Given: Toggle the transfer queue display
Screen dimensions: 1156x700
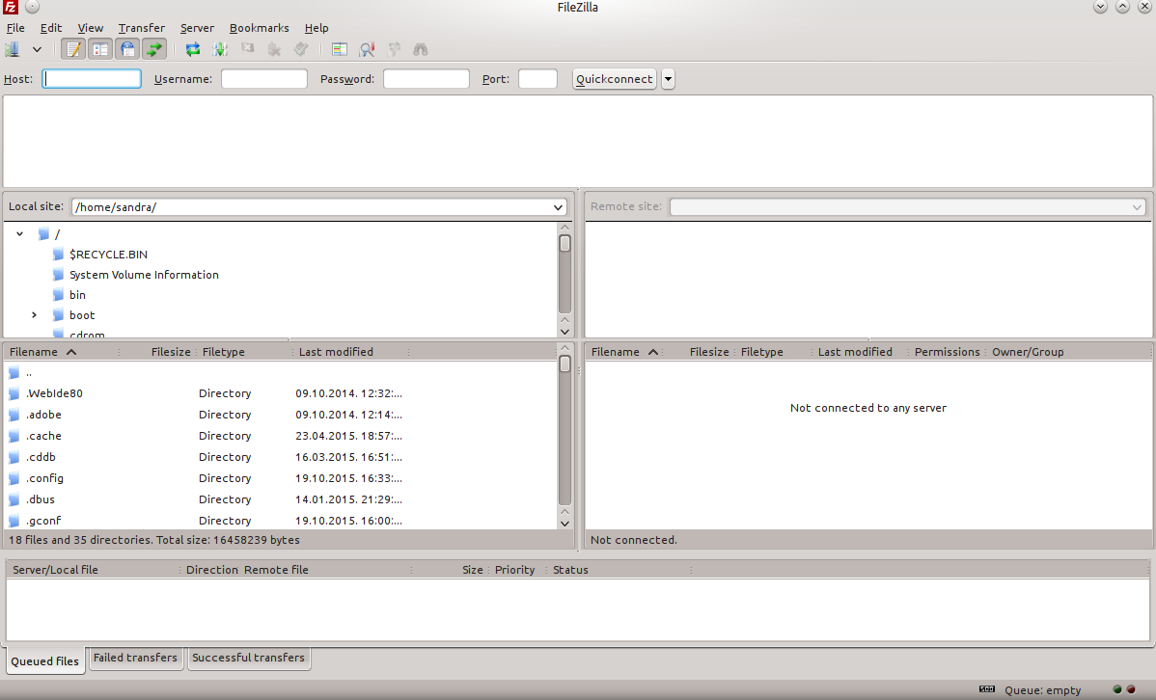Looking at the screenshot, I should click(154, 49).
